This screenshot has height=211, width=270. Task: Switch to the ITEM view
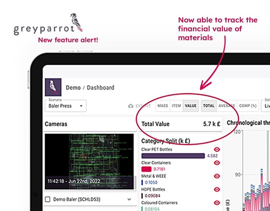pyautogui.click(x=176, y=106)
